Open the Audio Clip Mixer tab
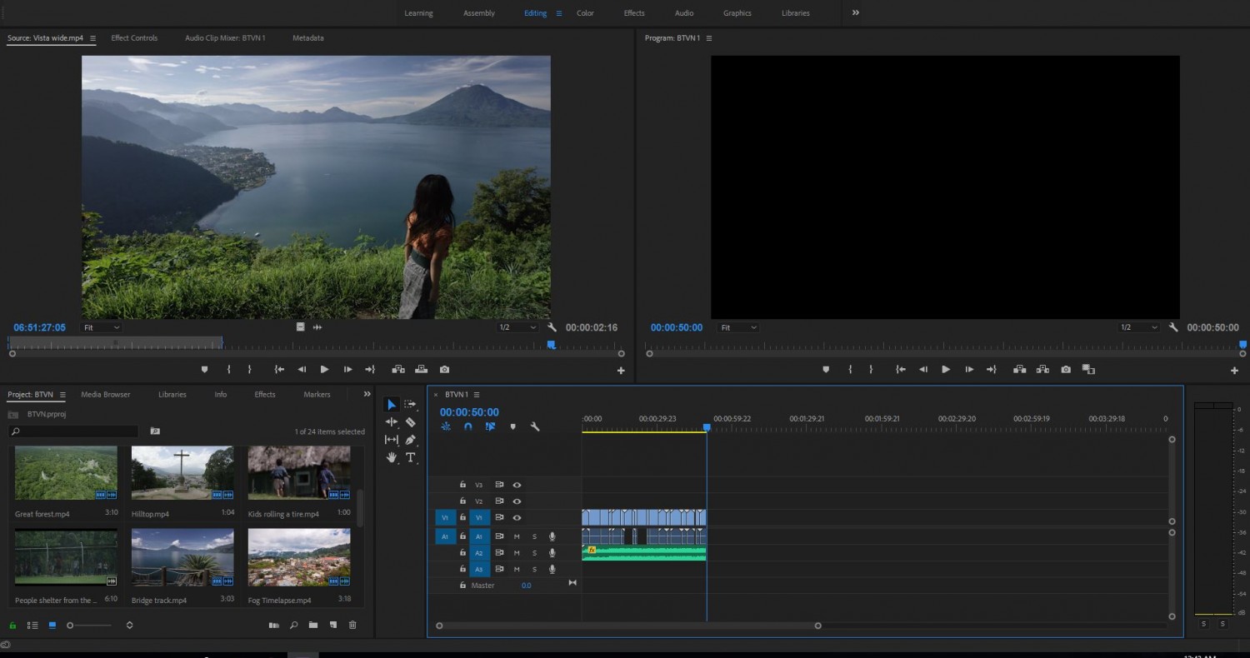This screenshot has height=658, width=1250. [225, 38]
